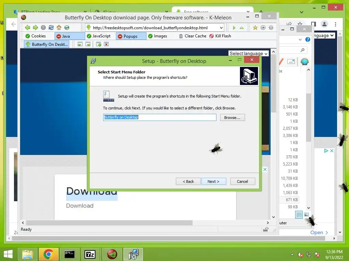Click the search magnifier in Explorer window
Image resolution: width=349 pixels, height=261 pixels.
pyautogui.click(x=302, y=50)
